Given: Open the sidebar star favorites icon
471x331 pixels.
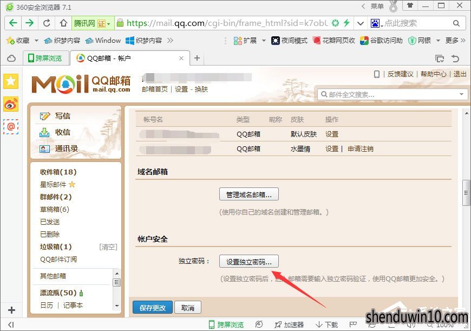Looking at the screenshot, I should pos(11,81).
